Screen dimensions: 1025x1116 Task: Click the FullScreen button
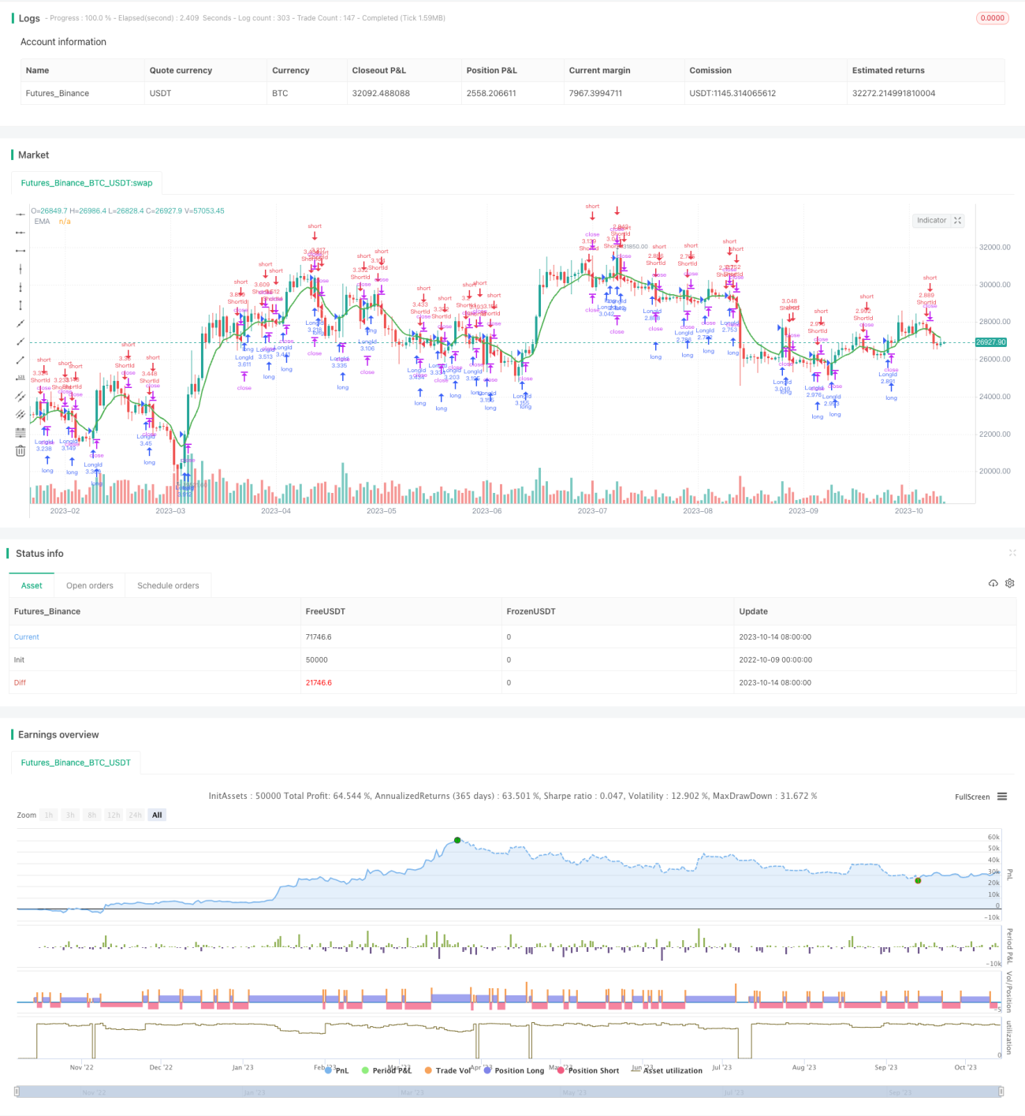tap(972, 797)
